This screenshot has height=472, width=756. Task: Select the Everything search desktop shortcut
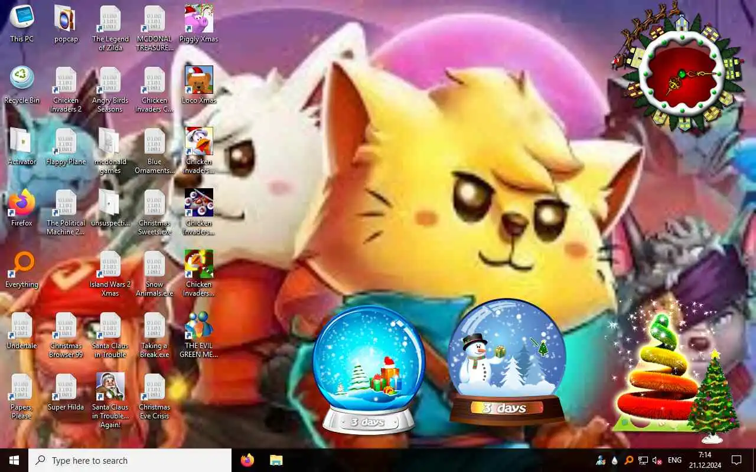[22, 270]
